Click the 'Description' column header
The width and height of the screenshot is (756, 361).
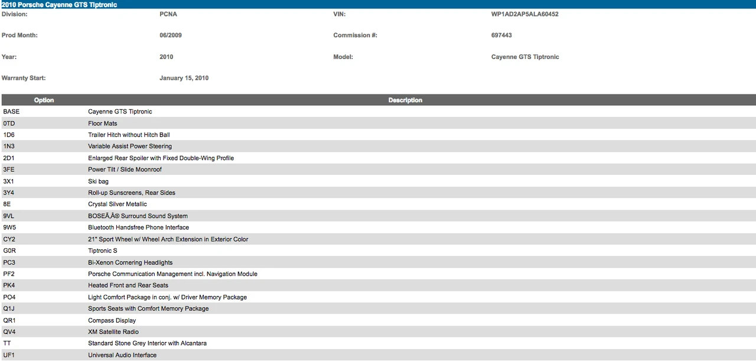[405, 100]
